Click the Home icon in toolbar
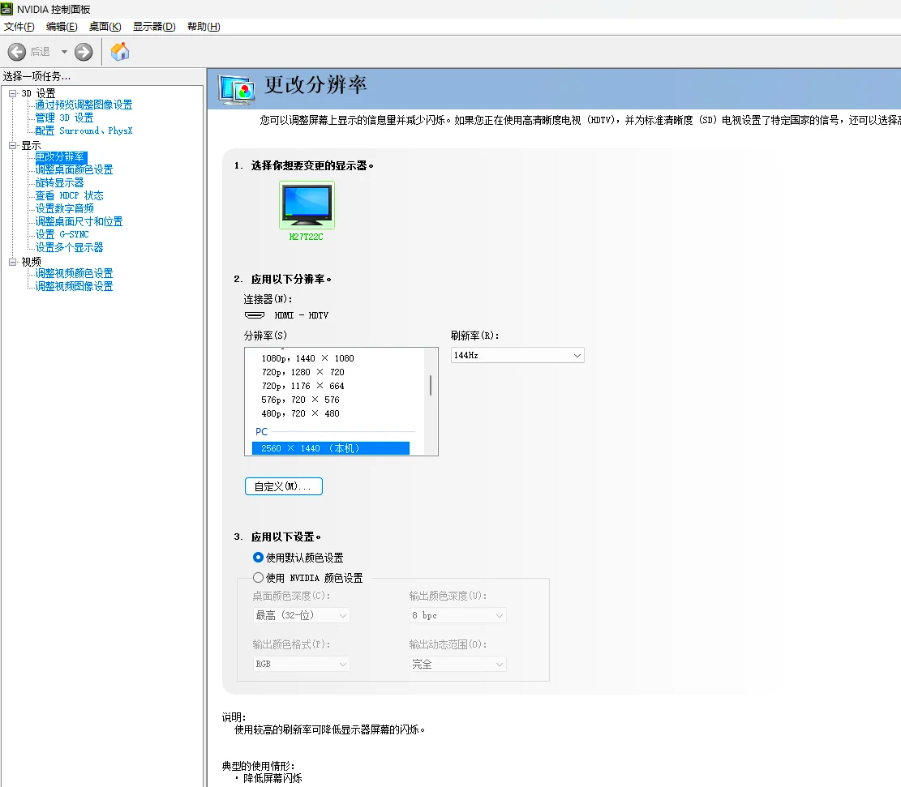This screenshot has height=787, width=901. click(120, 52)
